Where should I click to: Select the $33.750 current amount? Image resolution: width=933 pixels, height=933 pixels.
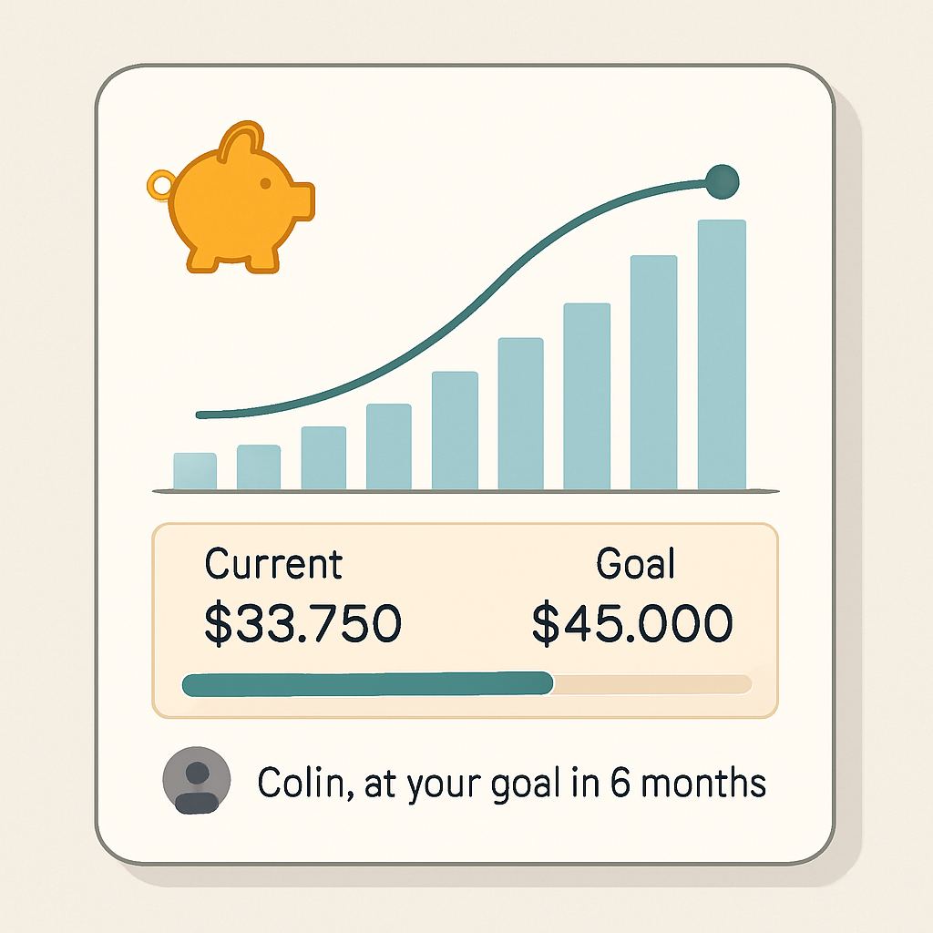302,625
